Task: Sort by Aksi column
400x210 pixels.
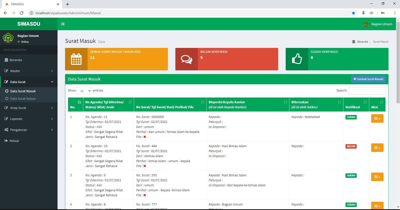Action: pos(377,105)
